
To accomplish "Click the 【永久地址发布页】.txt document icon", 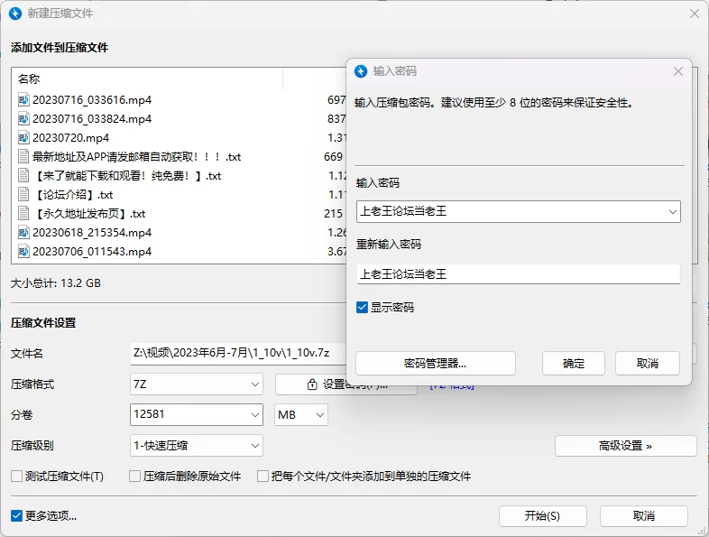I will tap(23, 214).
